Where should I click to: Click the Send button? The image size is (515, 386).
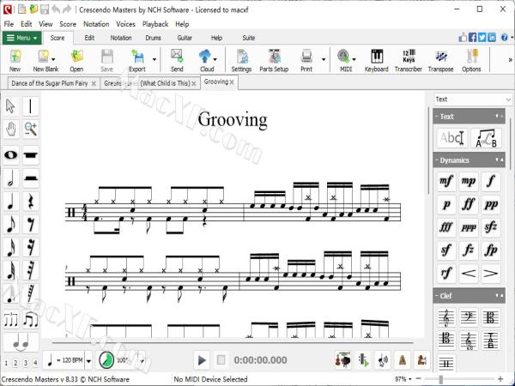click(x=177, y=60)
